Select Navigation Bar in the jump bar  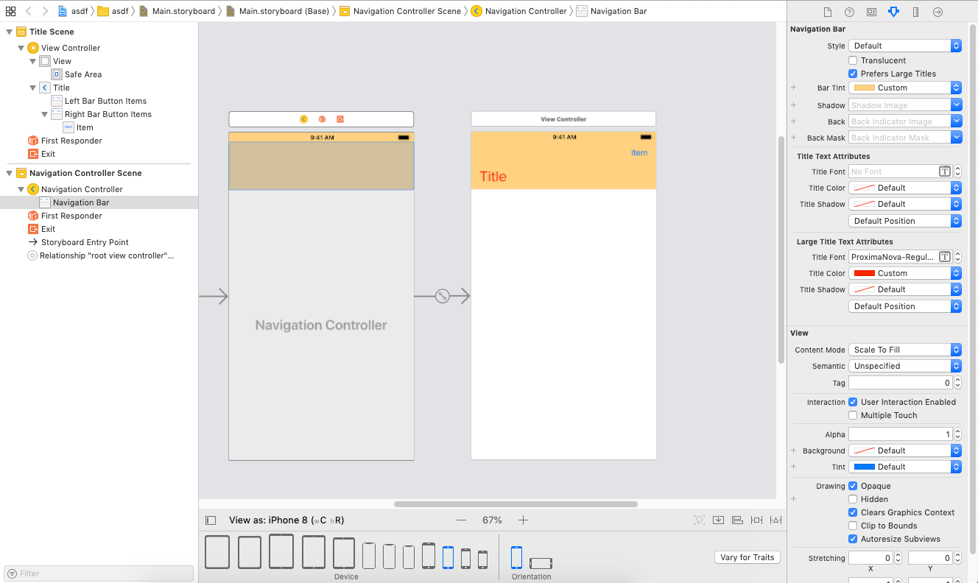(612, 11)
